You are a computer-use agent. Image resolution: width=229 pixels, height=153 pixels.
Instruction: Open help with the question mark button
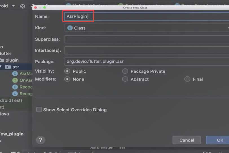[40, 140]
